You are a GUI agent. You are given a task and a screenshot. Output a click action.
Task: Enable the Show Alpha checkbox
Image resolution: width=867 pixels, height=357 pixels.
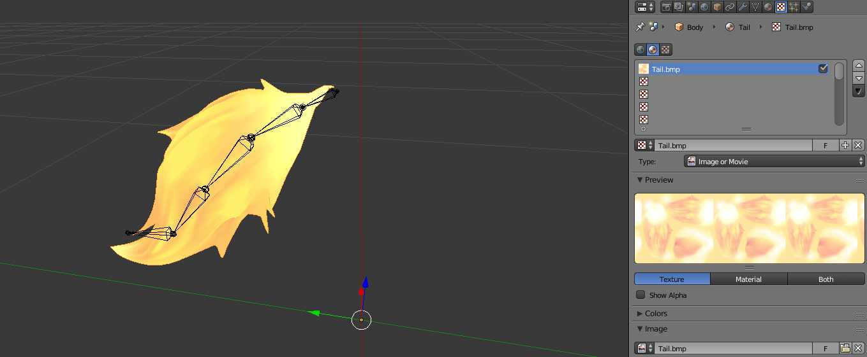(x=641, y=295)
